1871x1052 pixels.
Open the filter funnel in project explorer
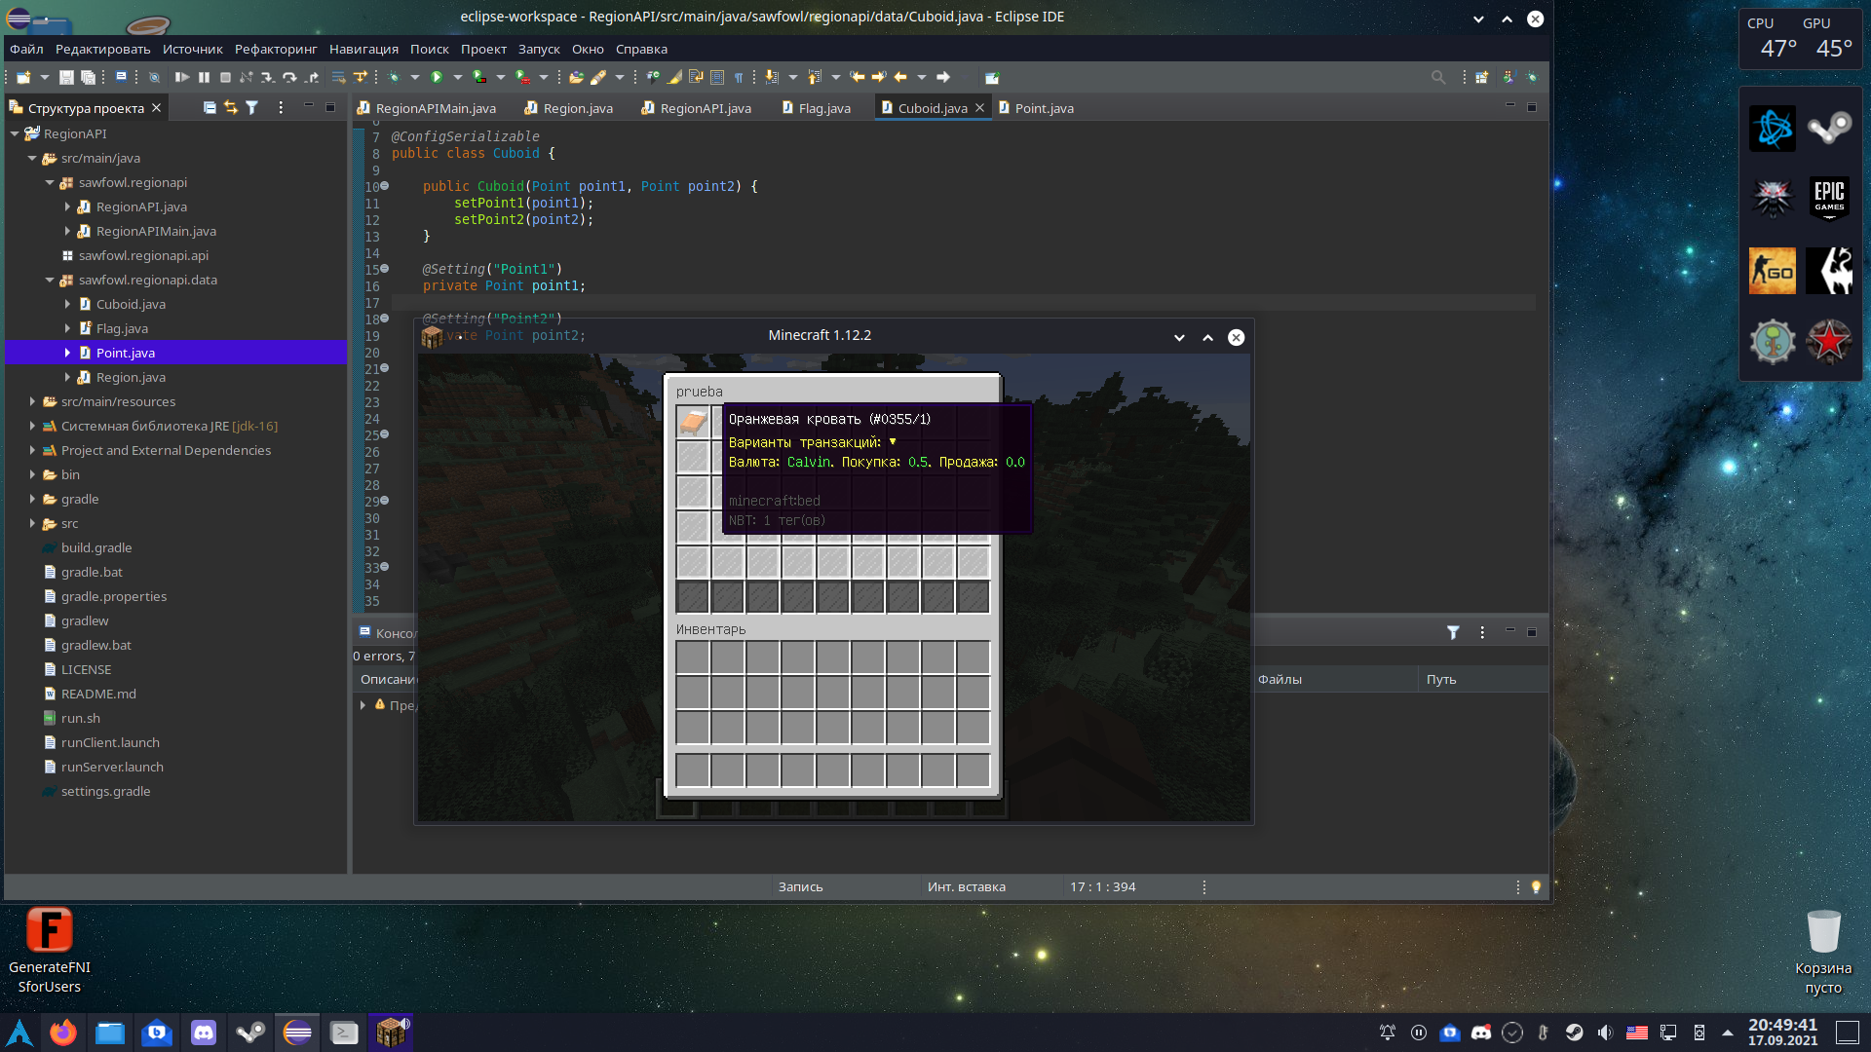tap(251, 107)
